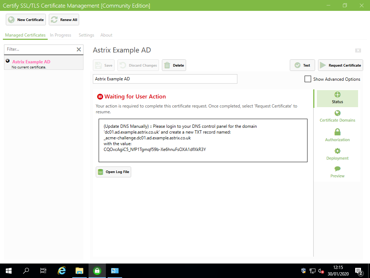The image size is (370, 278).
Task: Unmute the system volume in tray
Action: pos(321,270)
